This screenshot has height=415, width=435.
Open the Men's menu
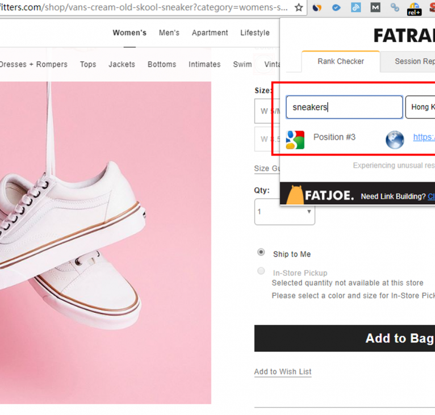point(169,33)
